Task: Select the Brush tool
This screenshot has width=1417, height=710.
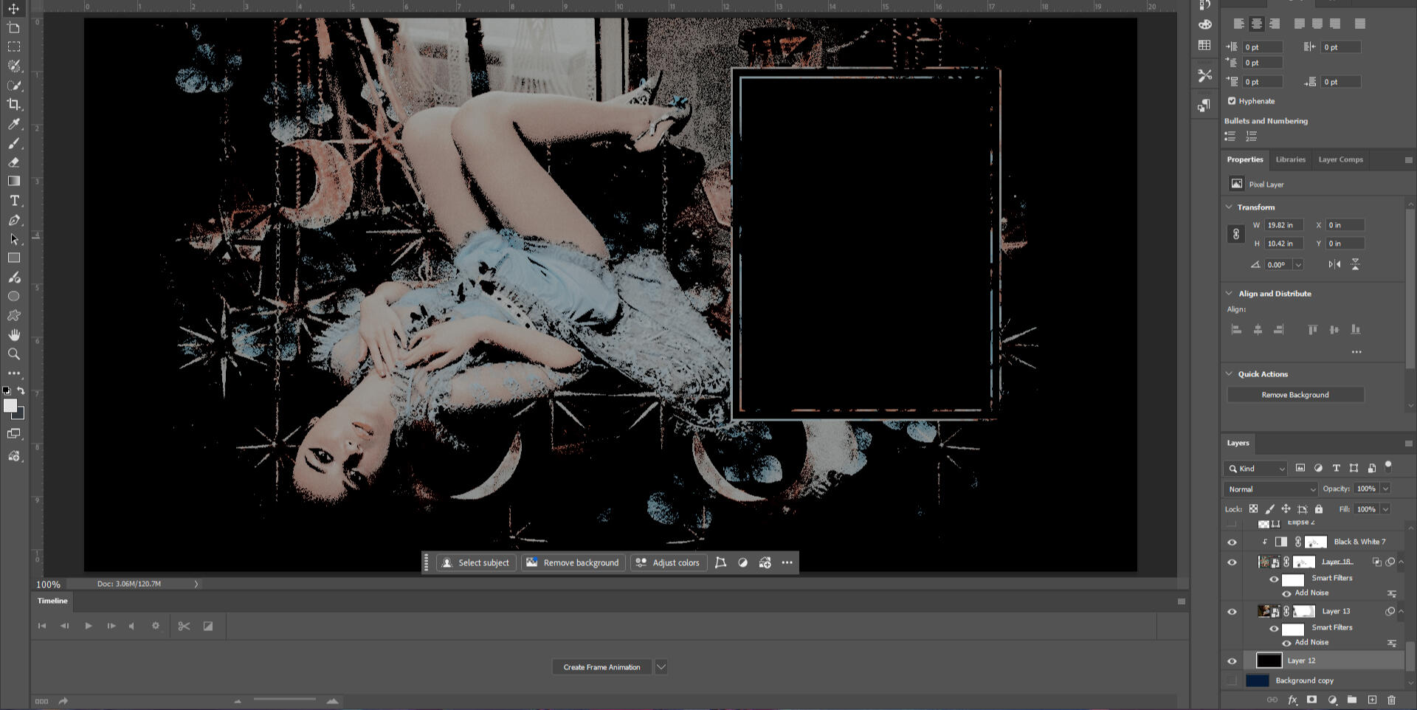Action: [x=13, y=143]
